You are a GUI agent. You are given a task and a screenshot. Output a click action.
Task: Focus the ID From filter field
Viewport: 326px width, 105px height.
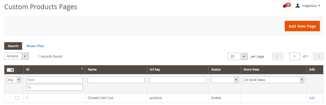pos(54,80)
